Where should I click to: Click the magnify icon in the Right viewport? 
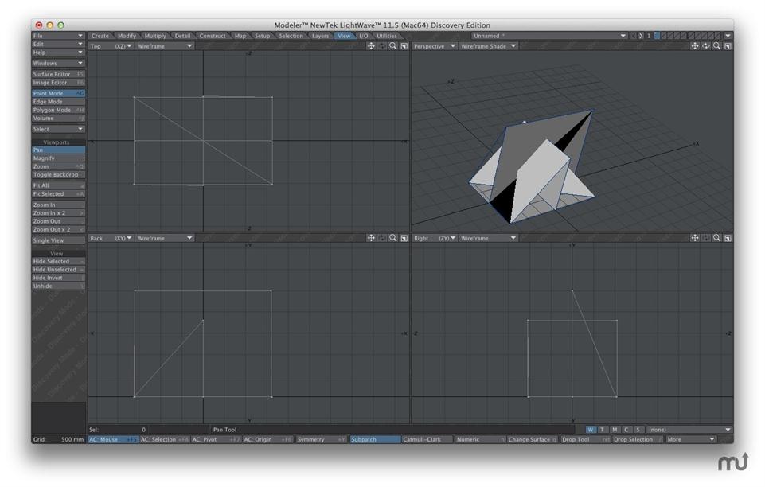717,238
